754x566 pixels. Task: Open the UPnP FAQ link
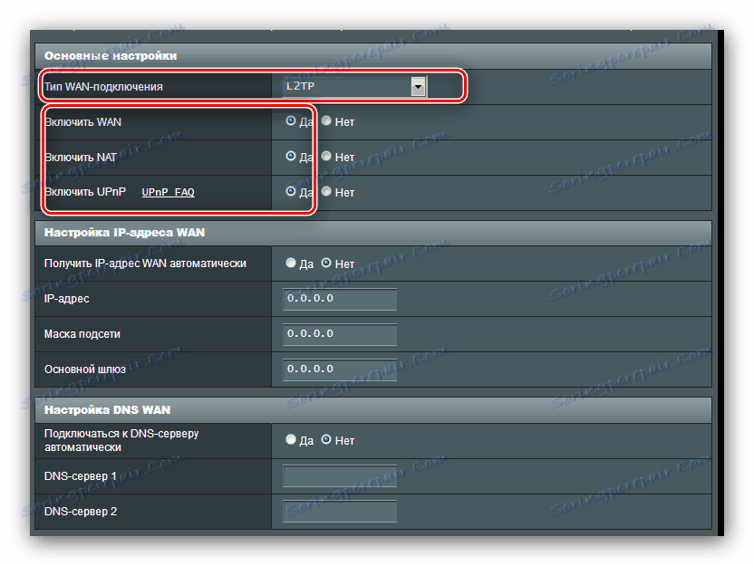coord(169,192)
